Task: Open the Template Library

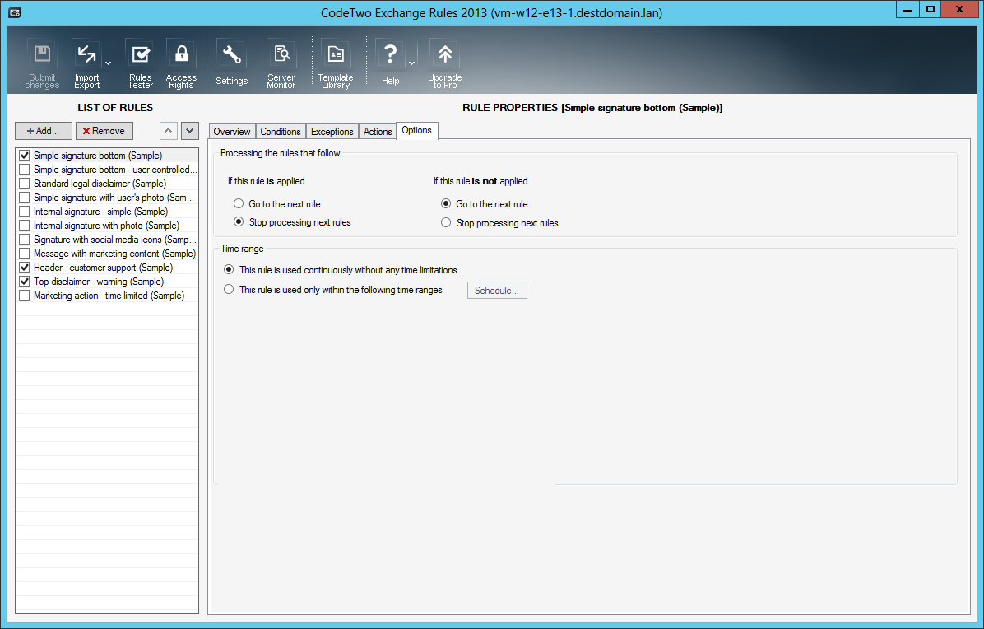Action: coord(336,63)
